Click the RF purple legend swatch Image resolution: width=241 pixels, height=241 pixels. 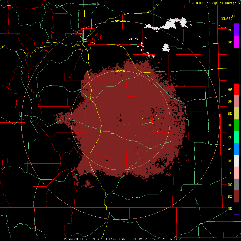click(x=236, y=30)
